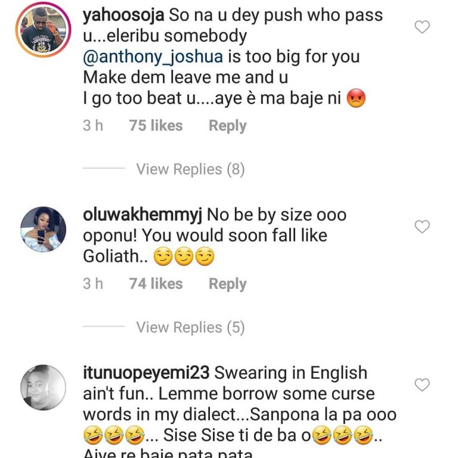
Task: Like oluwakhemmyj's comment with the heart
Action: point(422,227)
